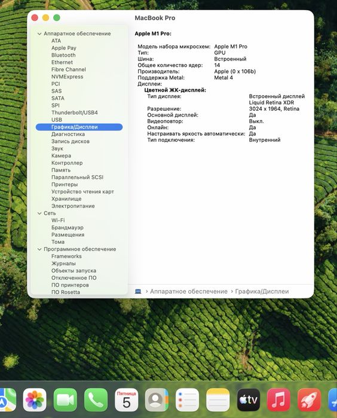Open the Wi-Fi entry under Сеть
This screenshot has width=337, height=418.
(58, 221)
